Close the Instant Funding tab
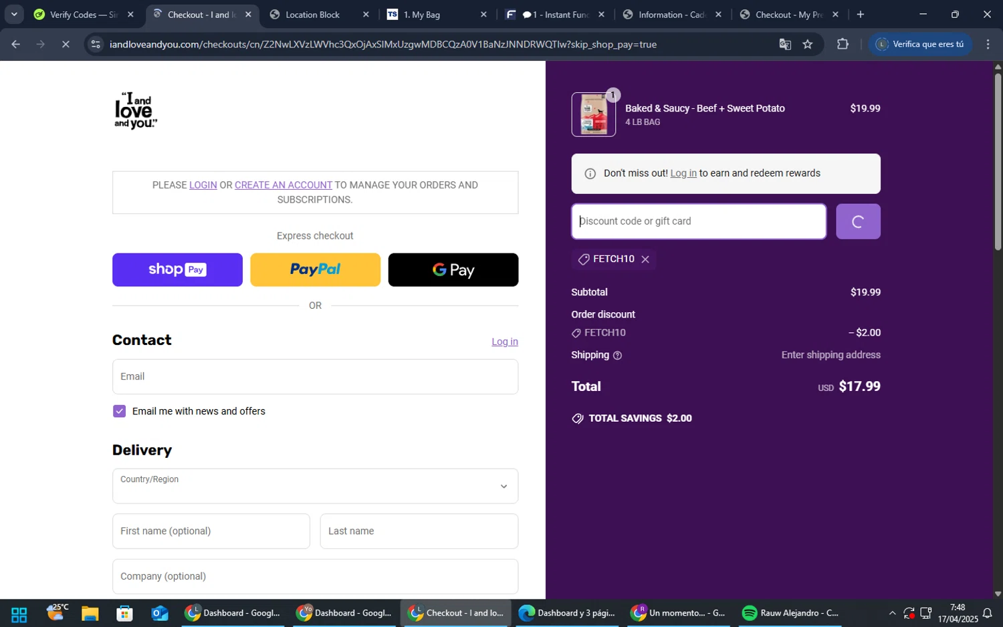 (601, 14)
